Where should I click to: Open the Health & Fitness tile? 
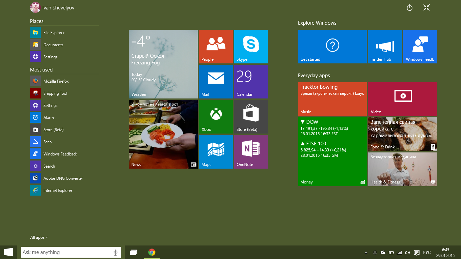point(403,169)
